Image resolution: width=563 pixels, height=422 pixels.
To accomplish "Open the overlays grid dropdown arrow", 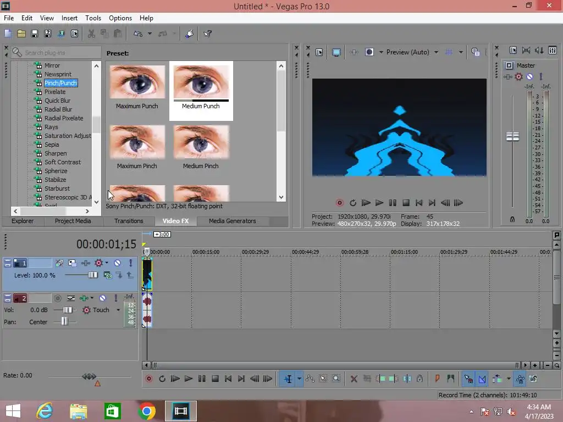I will click(x=461, y=52).
